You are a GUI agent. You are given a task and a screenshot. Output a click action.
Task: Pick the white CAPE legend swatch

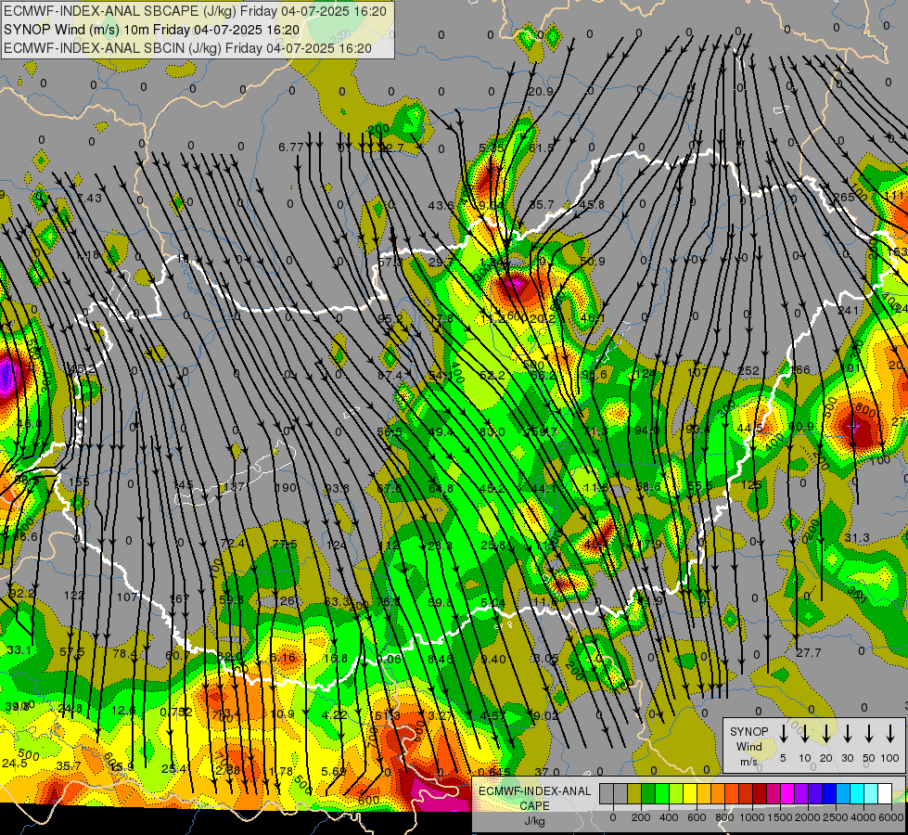pyautogui.click(x=884, y=793)
